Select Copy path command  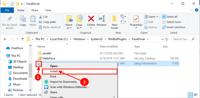[47, 22]
